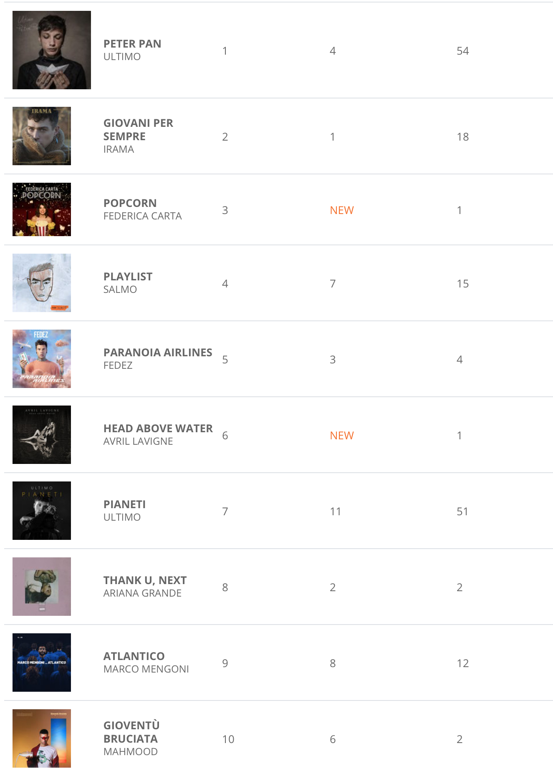553x776 pixels.
Task: Click the Giovani Per Sempre album artwork
Action: click(42, 136)
